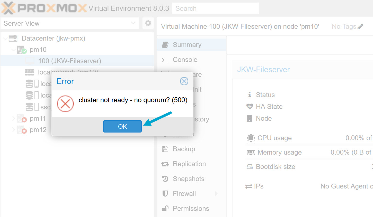Select VM 100 (JKW-Fileserver) in tree
Image resolution: width=373 pixels, height=217 pixels.
coord(69,61)
